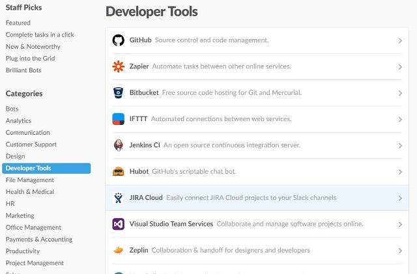Open the IFTTT app name link

(x=138, y=119)
